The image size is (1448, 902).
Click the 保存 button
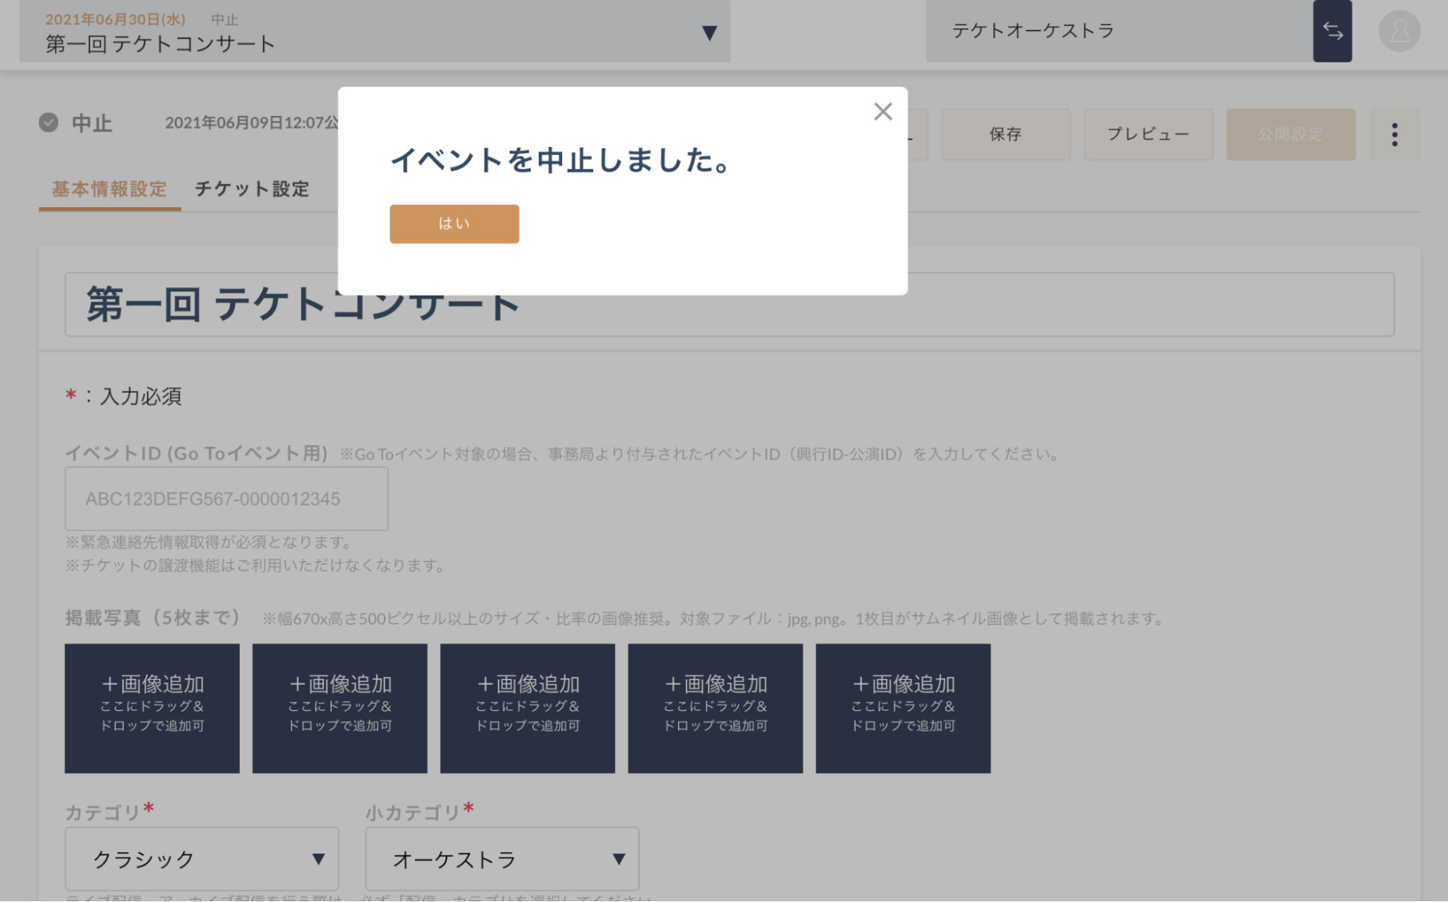tap(1005, 135)
